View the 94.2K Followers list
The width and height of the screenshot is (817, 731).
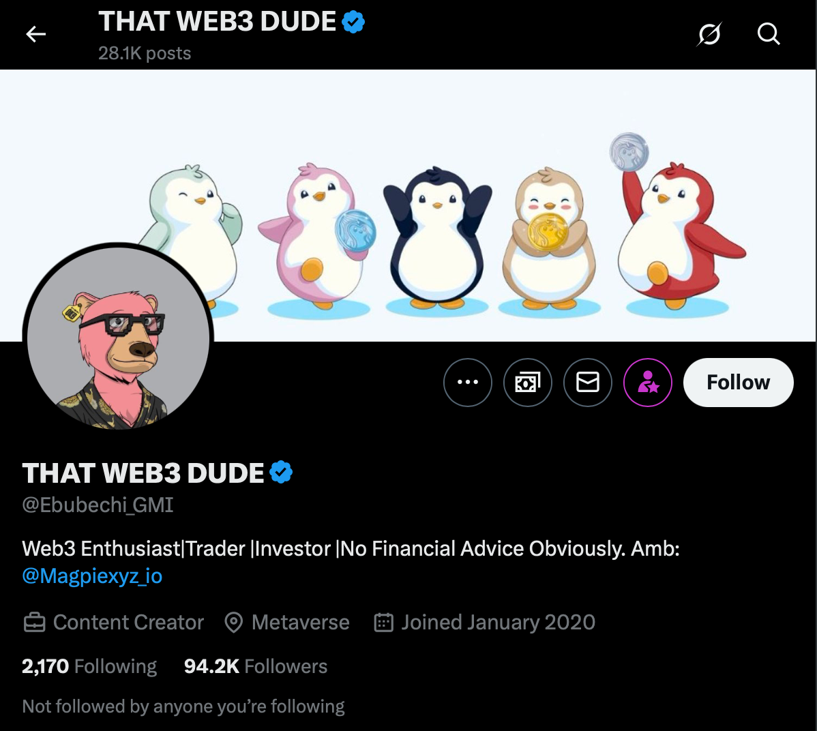[x=254, y=666]
